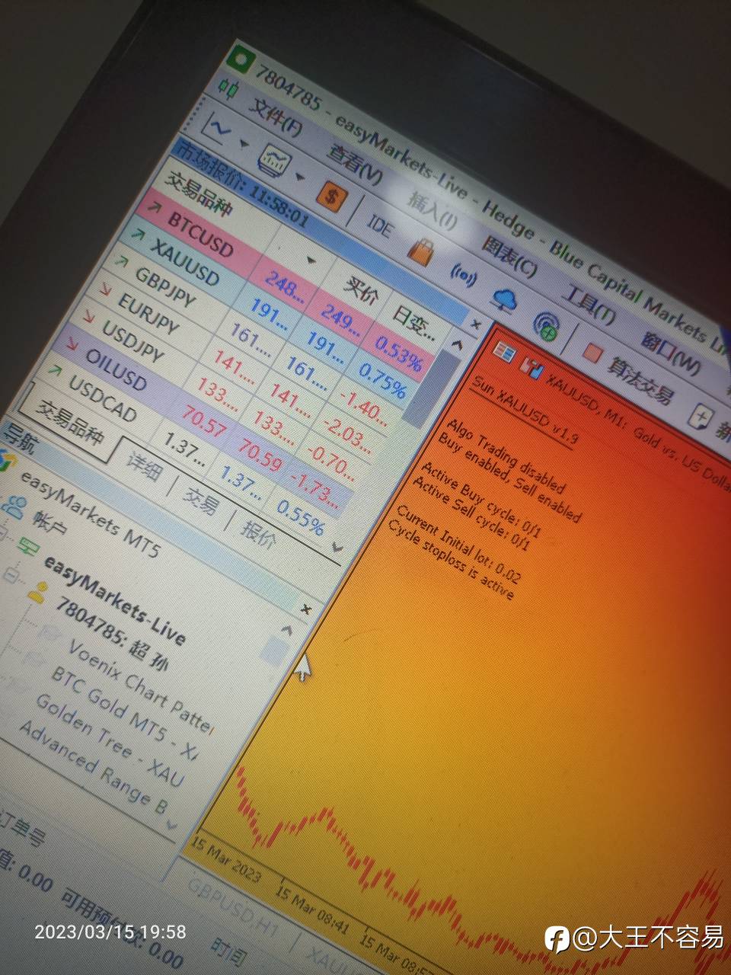The width and height of the screenshot is (731, 975).
Task: Click the signals broadcast toolbar icon
Action: point(463,274)
